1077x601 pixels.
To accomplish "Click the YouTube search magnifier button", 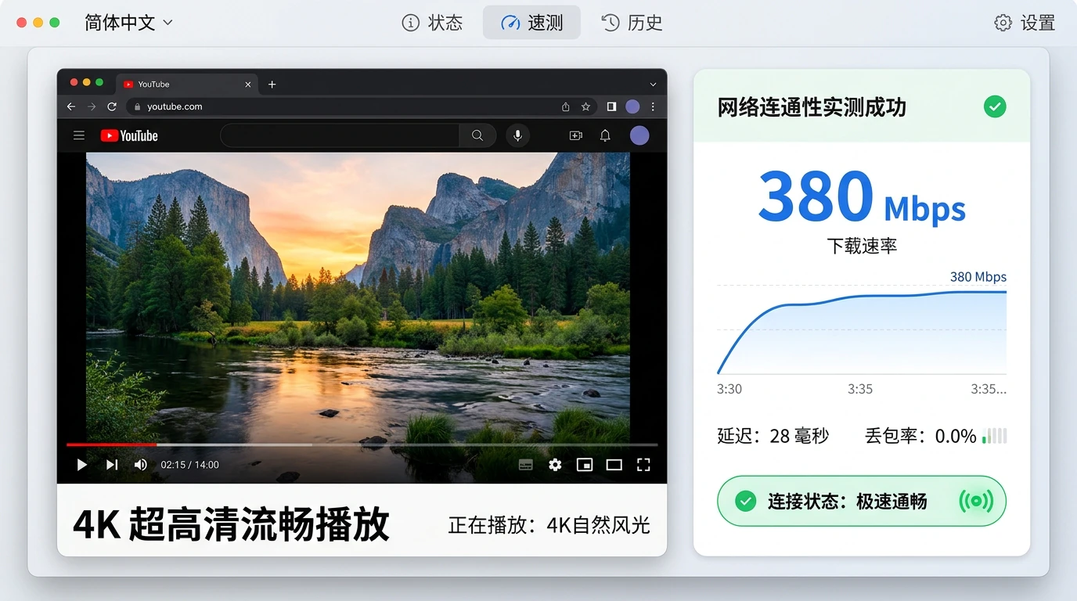I will (477, 135).
